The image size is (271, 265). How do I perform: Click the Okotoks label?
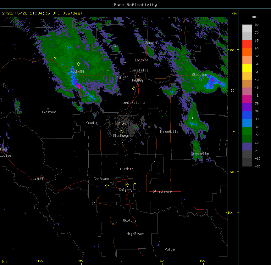pos(130,220)
